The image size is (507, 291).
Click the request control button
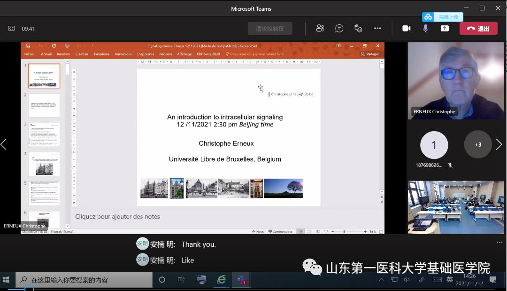[270, 28]
